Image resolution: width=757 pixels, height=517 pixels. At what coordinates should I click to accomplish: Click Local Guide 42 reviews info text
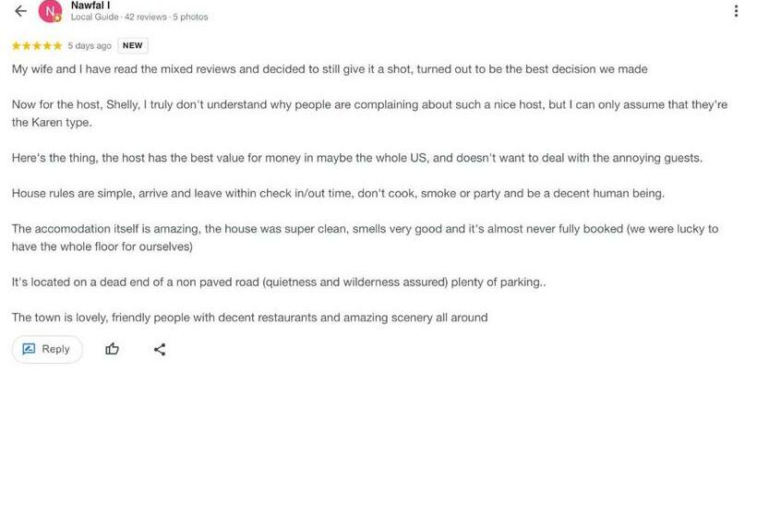pos(138,18)
